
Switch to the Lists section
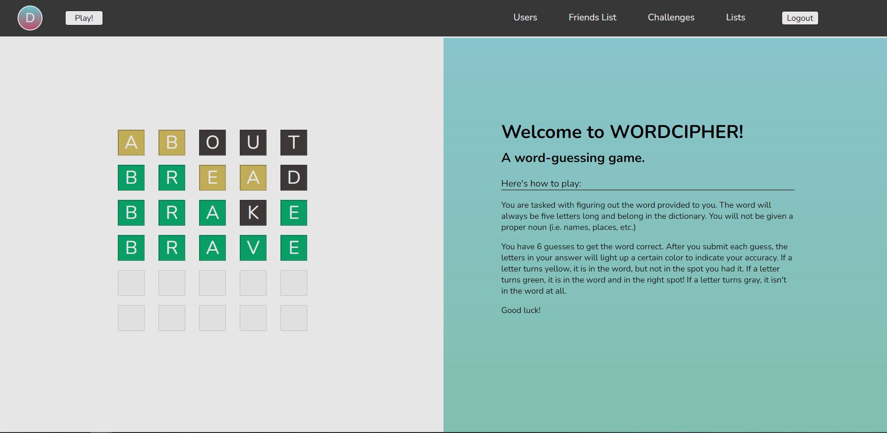tap(735, 18)
